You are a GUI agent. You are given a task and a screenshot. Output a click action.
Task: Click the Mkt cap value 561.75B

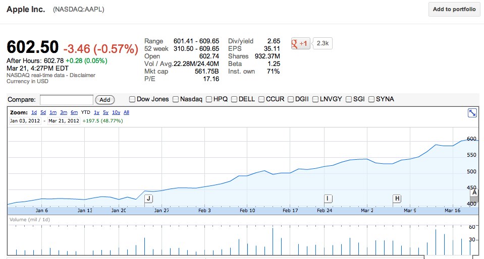click(x=207, y=72)
